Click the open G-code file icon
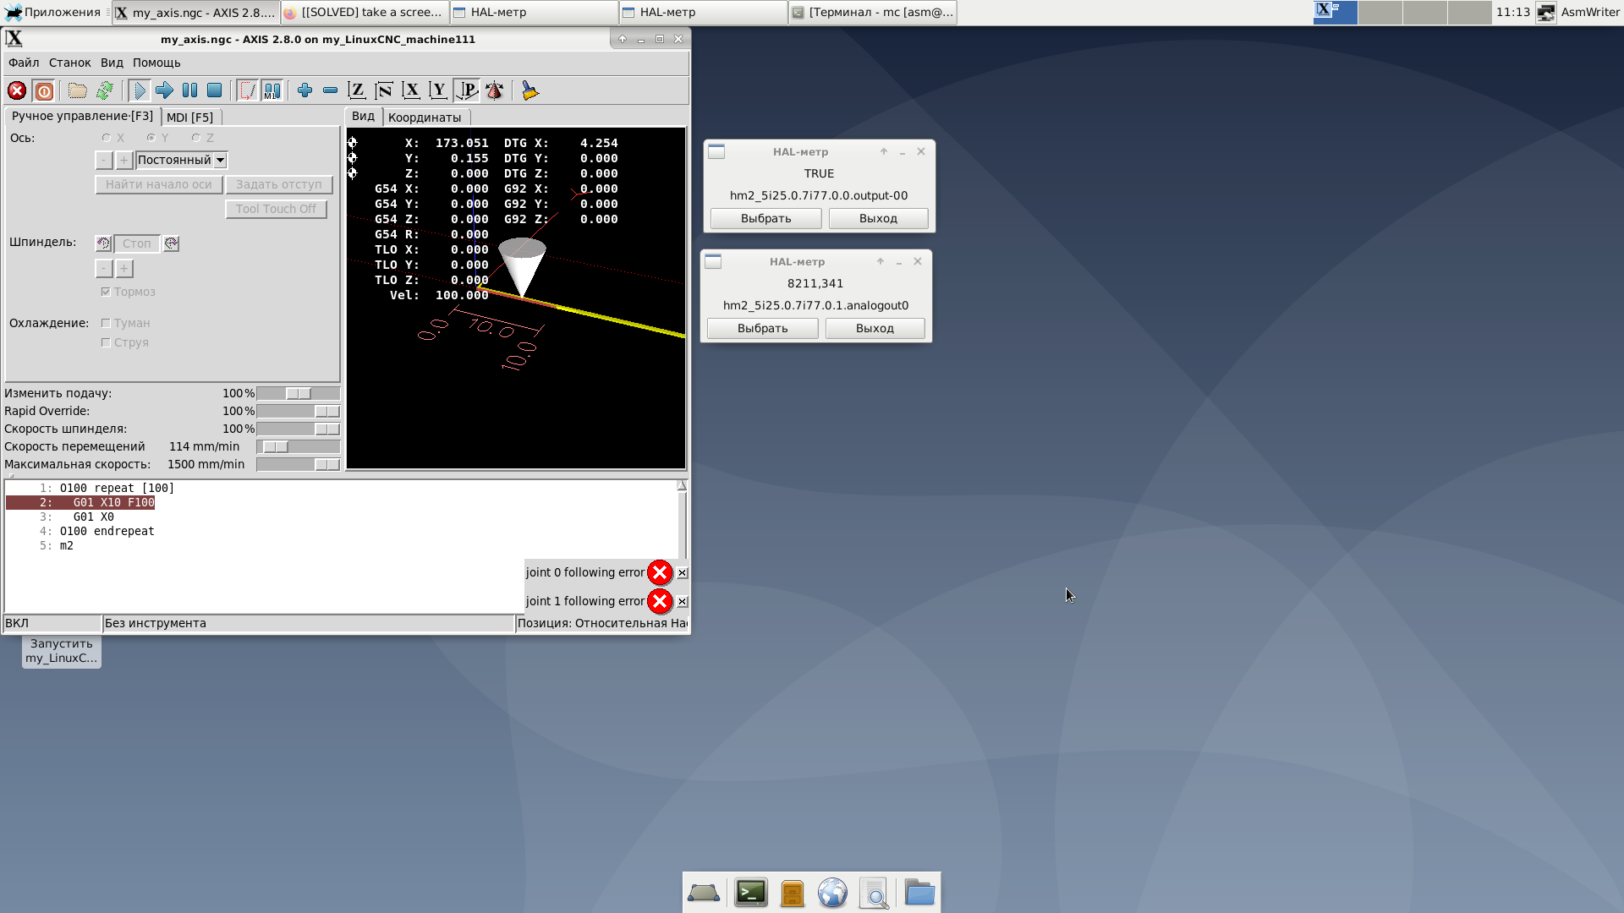 point(77,90)
